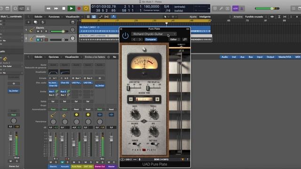
Task: Click the Treble knob on Pure Plate
Action: coord(154,114)
